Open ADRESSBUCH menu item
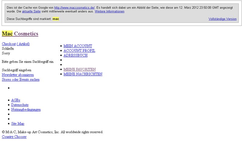Image resolution: width=242 pixels, height=143 pixels. (x=75, y=55)
